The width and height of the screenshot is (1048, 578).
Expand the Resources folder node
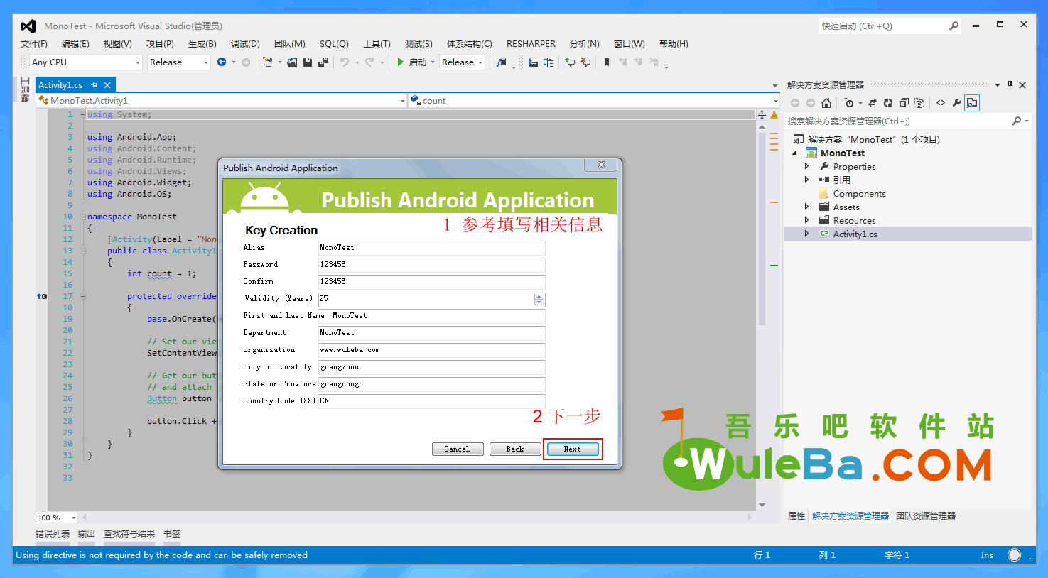(x=806, y=221)
